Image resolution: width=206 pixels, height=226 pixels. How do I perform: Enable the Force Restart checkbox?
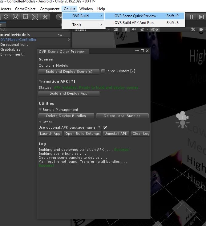click(103, 71)
